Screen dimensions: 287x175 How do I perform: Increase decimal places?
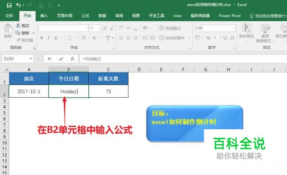(225, 38)
